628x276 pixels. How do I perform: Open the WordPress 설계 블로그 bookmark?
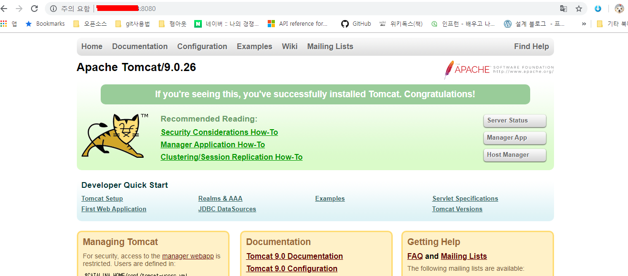click(x=534, y=23)
